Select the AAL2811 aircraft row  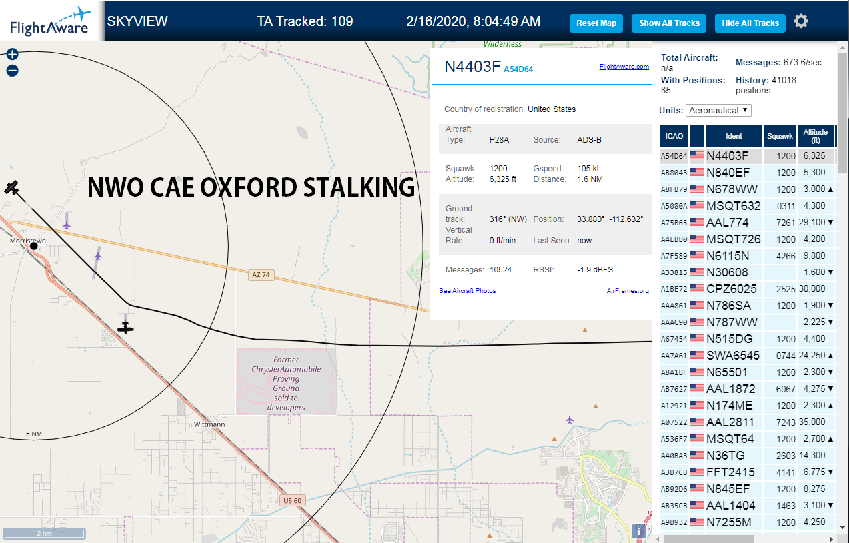747,422
